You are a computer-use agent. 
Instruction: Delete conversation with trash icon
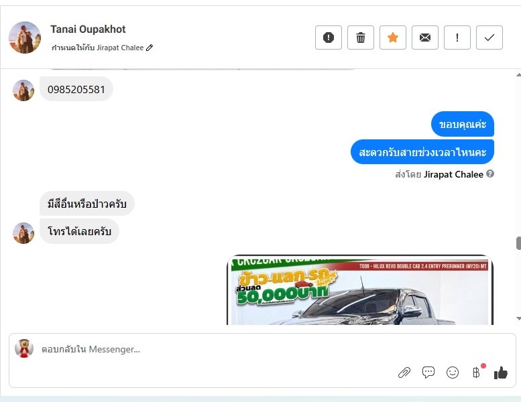pos(361,38)
